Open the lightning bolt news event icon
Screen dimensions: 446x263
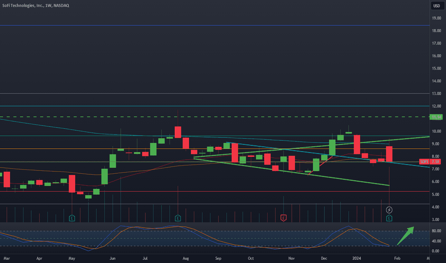[389, 210]
